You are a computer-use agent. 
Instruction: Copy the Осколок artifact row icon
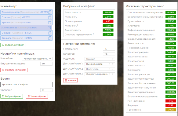(50, 33)
